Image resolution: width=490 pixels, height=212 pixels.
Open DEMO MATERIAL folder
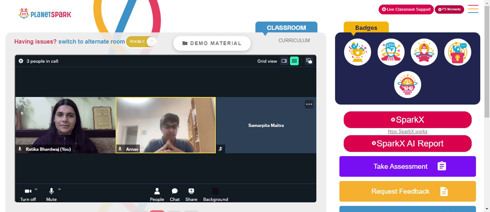(212, 43)
